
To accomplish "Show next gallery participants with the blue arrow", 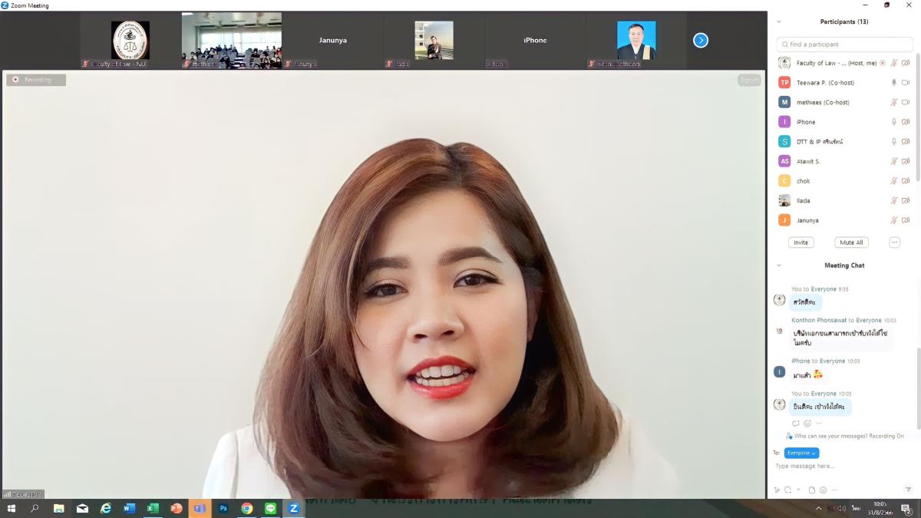I will pyautogui.click(x=701, y=41).
